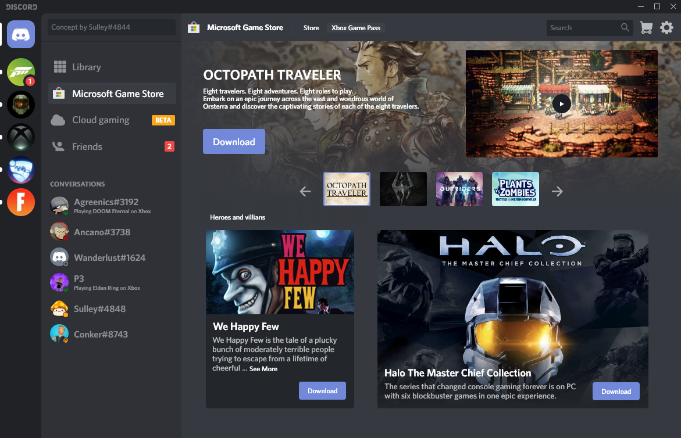681x438 pixels.
Task: Switch to the Store tab
Action: (311, 27)
